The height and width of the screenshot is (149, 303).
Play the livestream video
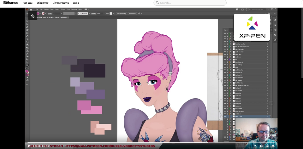[x=29, y=146]
